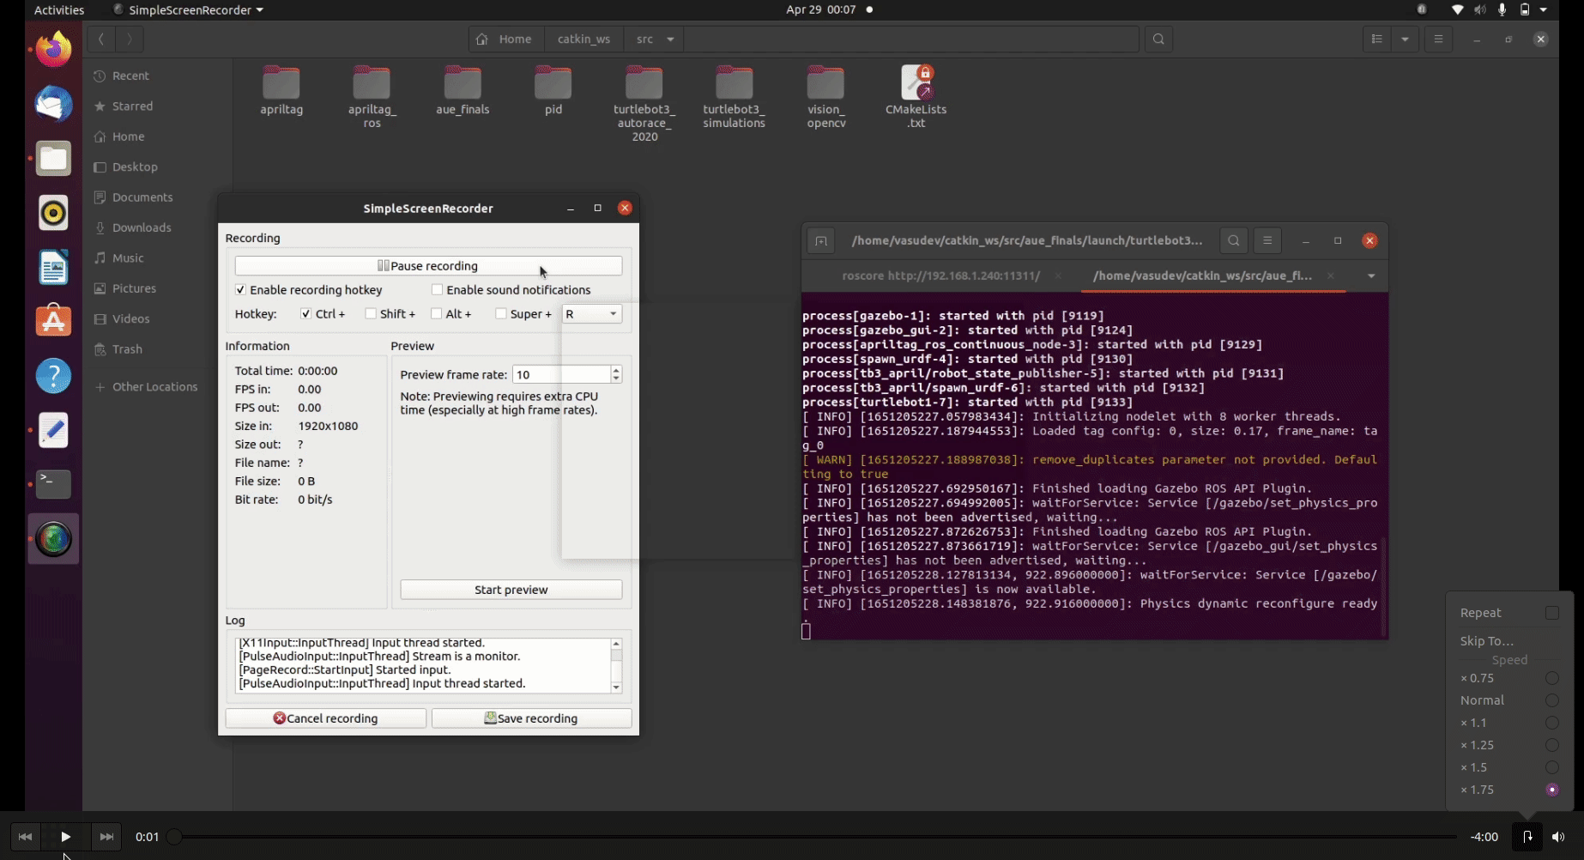
Task: Toggle list view in Files
Action: 1377,39
